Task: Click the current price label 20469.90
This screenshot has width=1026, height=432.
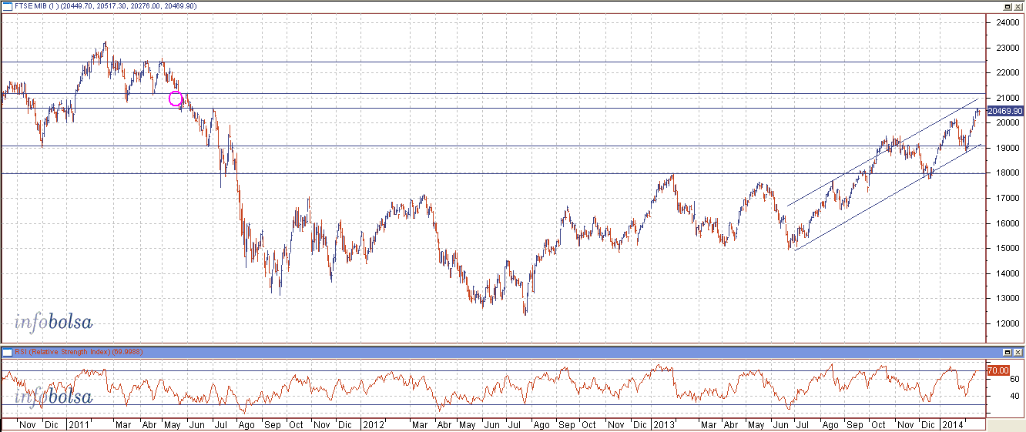Action: (1004, 111)
